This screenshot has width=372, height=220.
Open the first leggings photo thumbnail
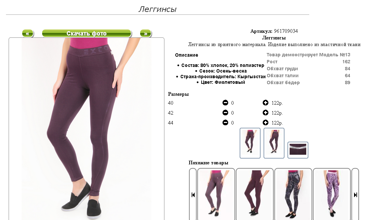point(250,143)
